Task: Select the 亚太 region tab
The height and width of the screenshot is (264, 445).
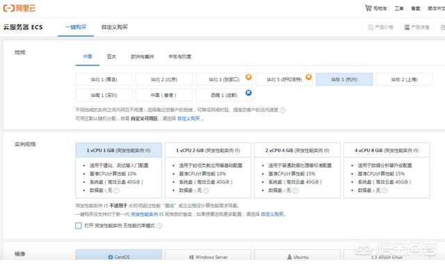Action: [111, 56]
